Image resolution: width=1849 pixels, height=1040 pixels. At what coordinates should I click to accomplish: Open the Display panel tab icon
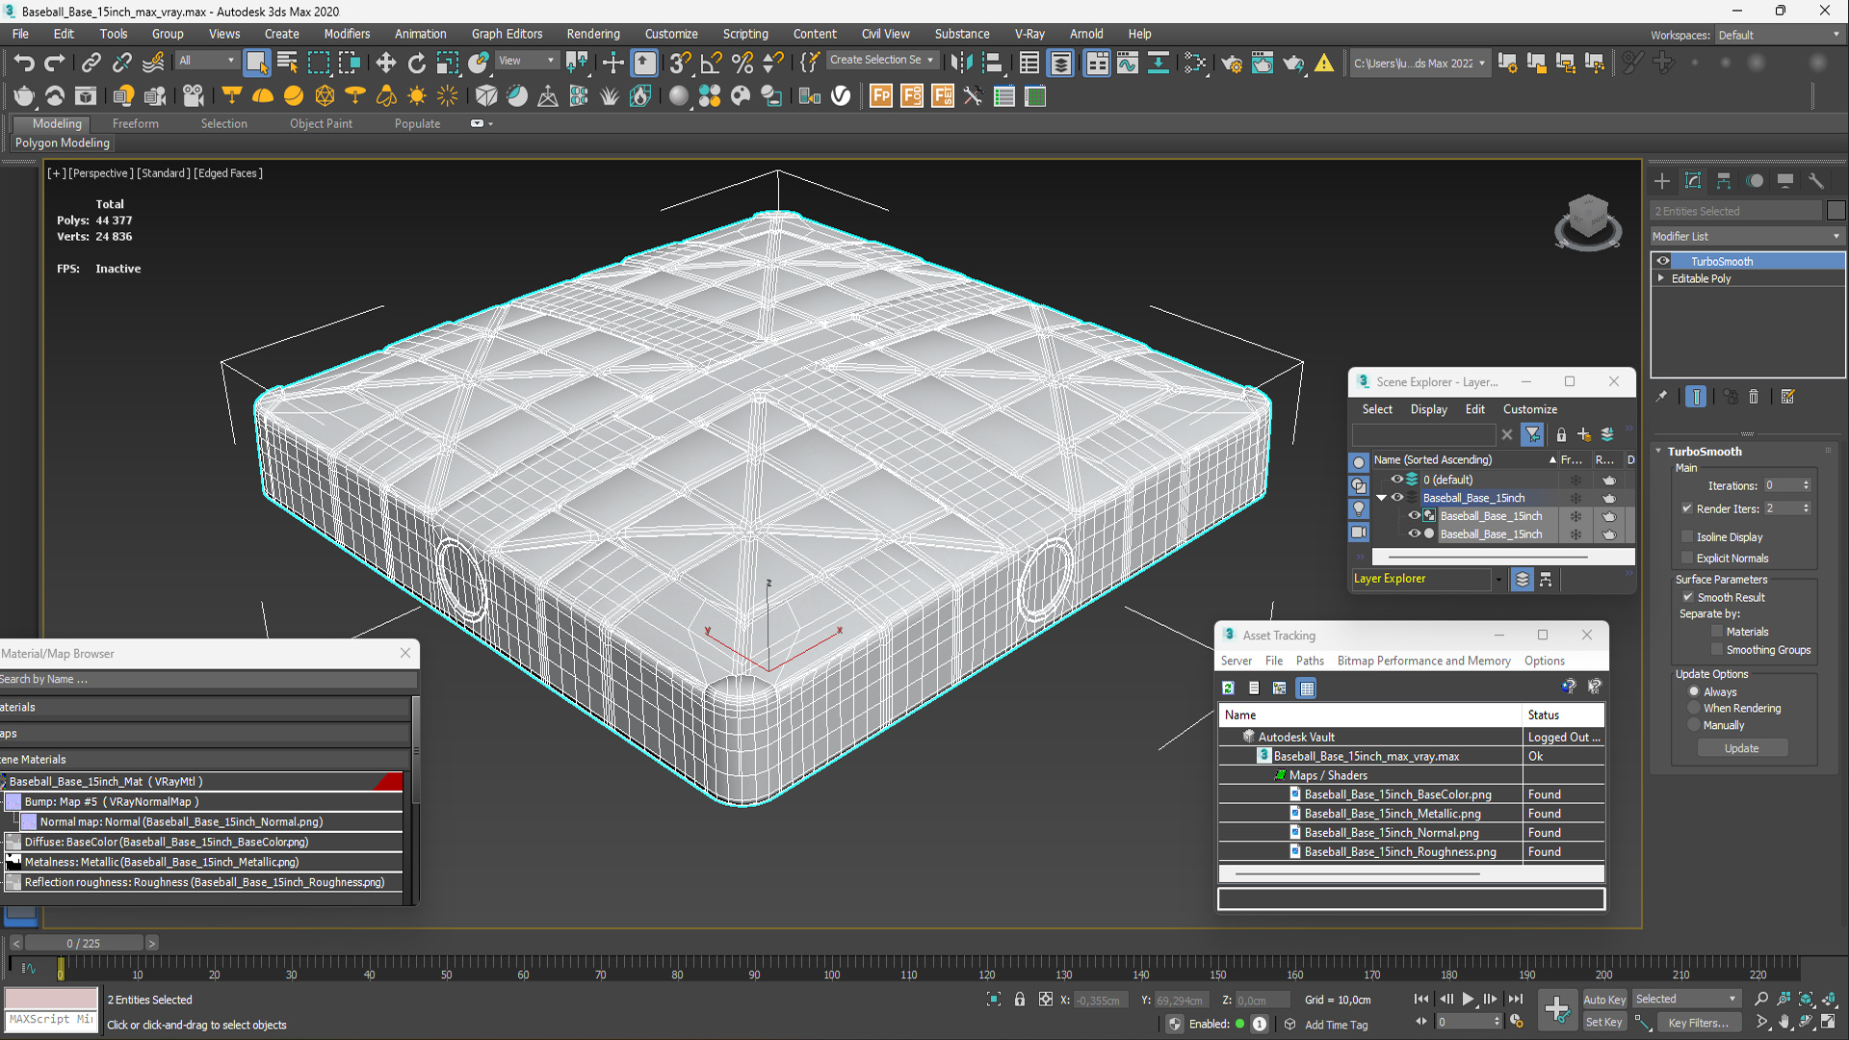pos(1785,181)
